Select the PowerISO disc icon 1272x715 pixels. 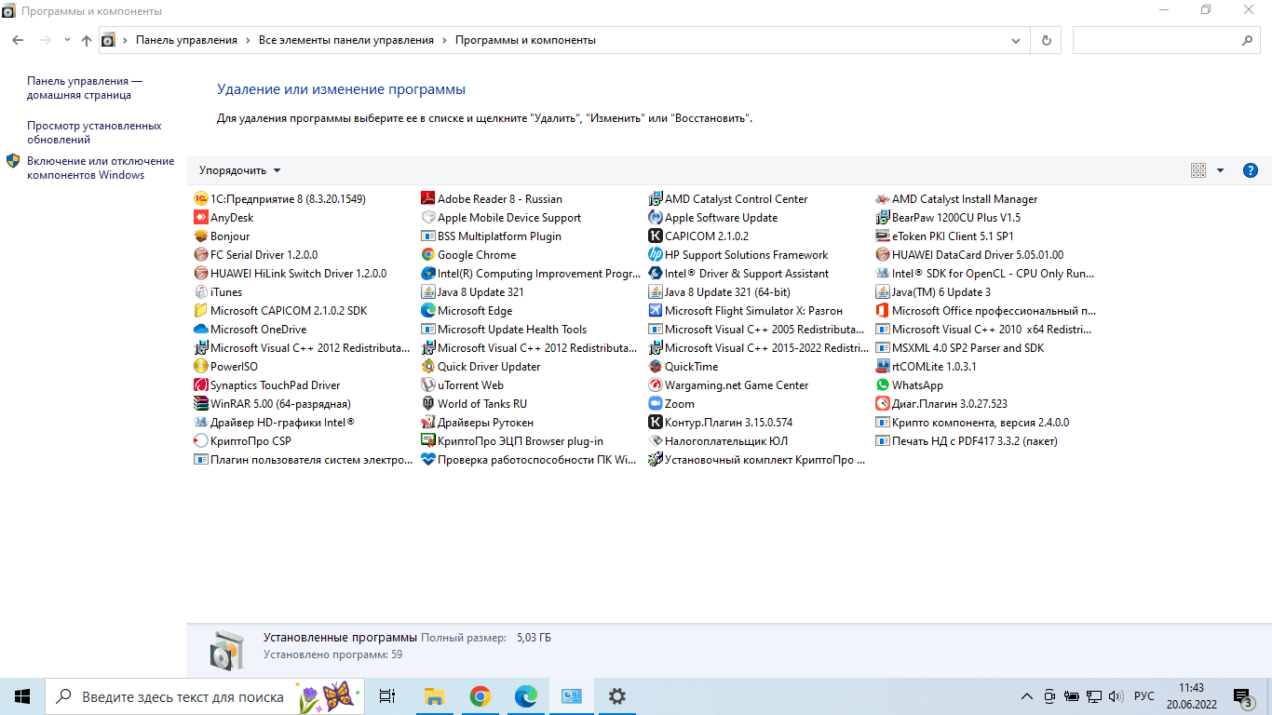pyautogui.click(x=200, y=367)
